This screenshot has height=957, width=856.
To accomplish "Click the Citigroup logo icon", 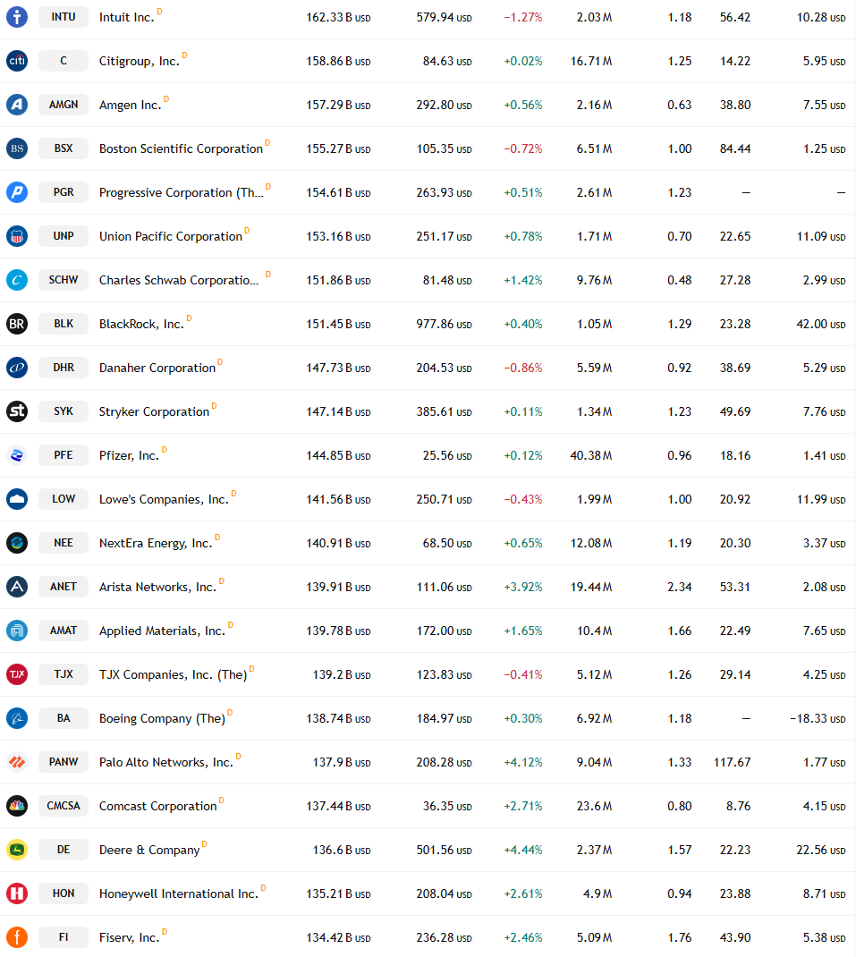I will click(x=17, y=61).
